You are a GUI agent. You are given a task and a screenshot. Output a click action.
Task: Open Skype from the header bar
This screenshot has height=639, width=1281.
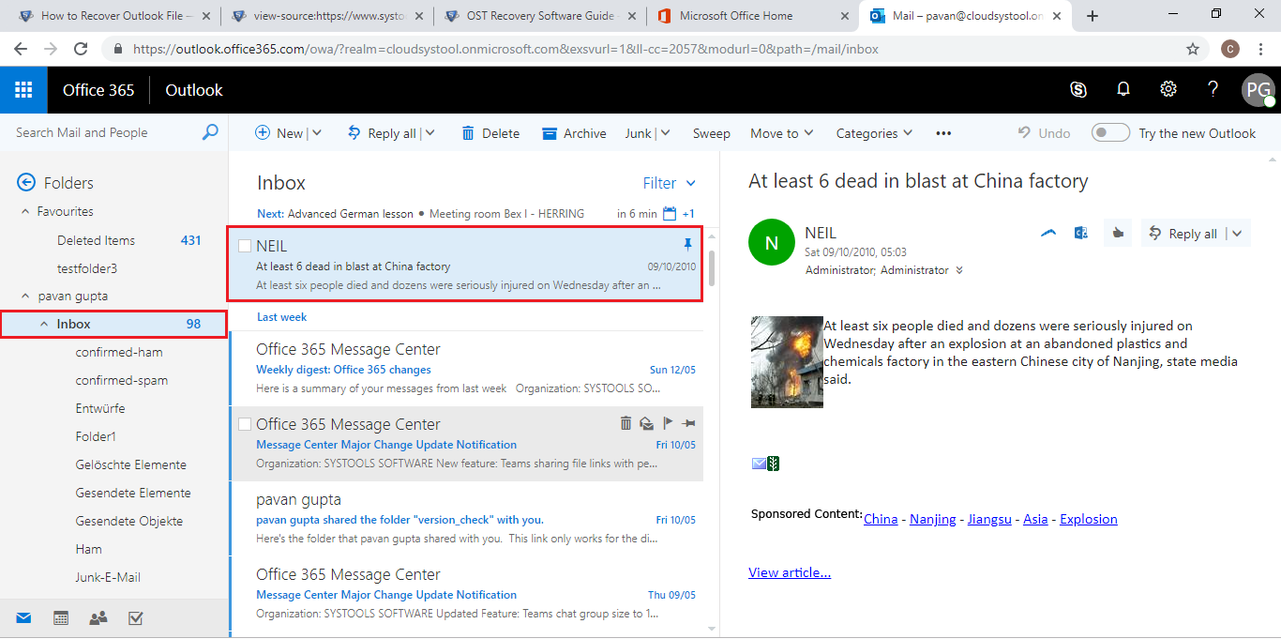point(1078,89)
